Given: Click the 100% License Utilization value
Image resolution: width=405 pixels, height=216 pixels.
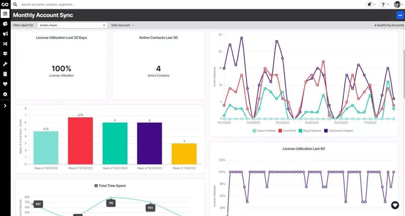Looking at the screenshot, I should point(61,69).
